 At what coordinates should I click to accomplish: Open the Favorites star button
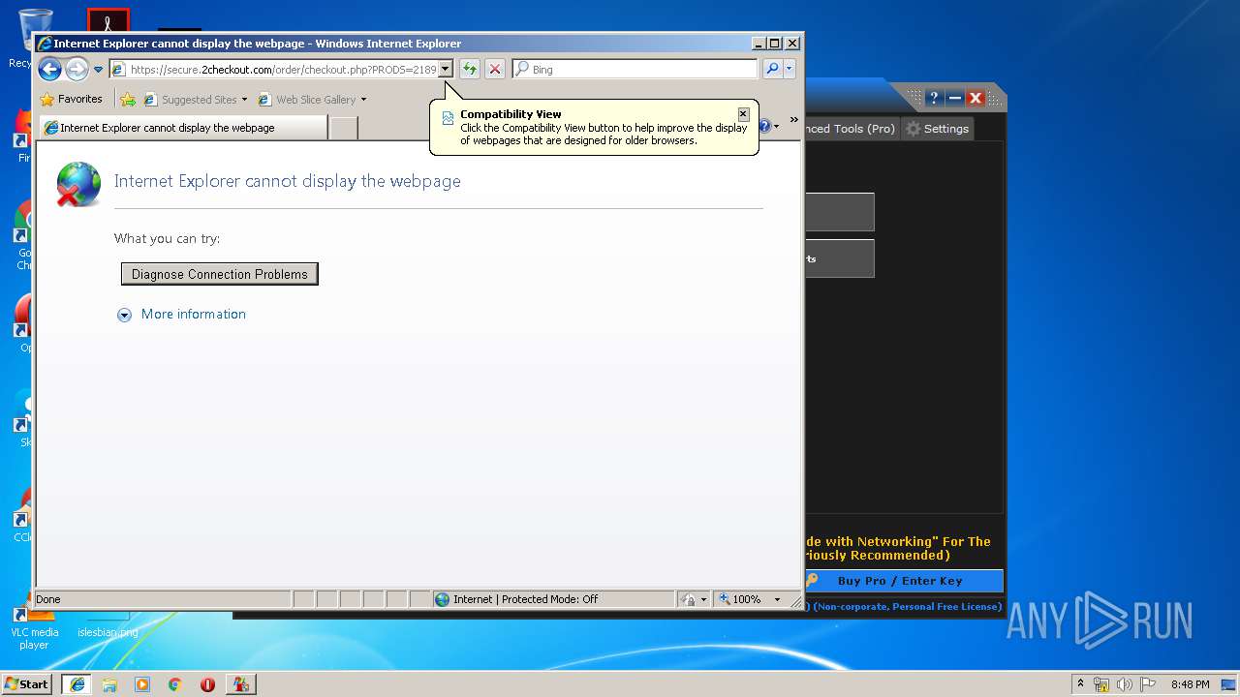click(x=72, y=99)
